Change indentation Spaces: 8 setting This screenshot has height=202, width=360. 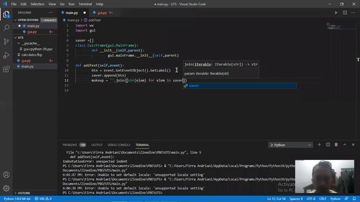tap(296, 199)
